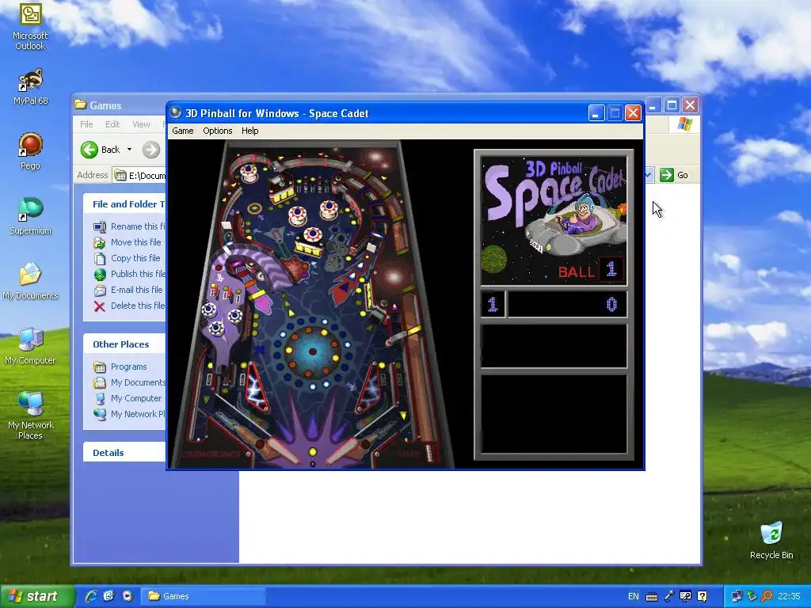Image resolution: width=811 pixels, height=608 pixels.
Task: Click Copy this file link
Action: click(135, 258)
